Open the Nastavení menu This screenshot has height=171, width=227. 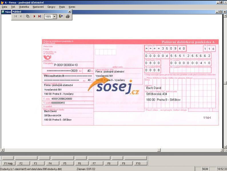click(x=38, y=7)
